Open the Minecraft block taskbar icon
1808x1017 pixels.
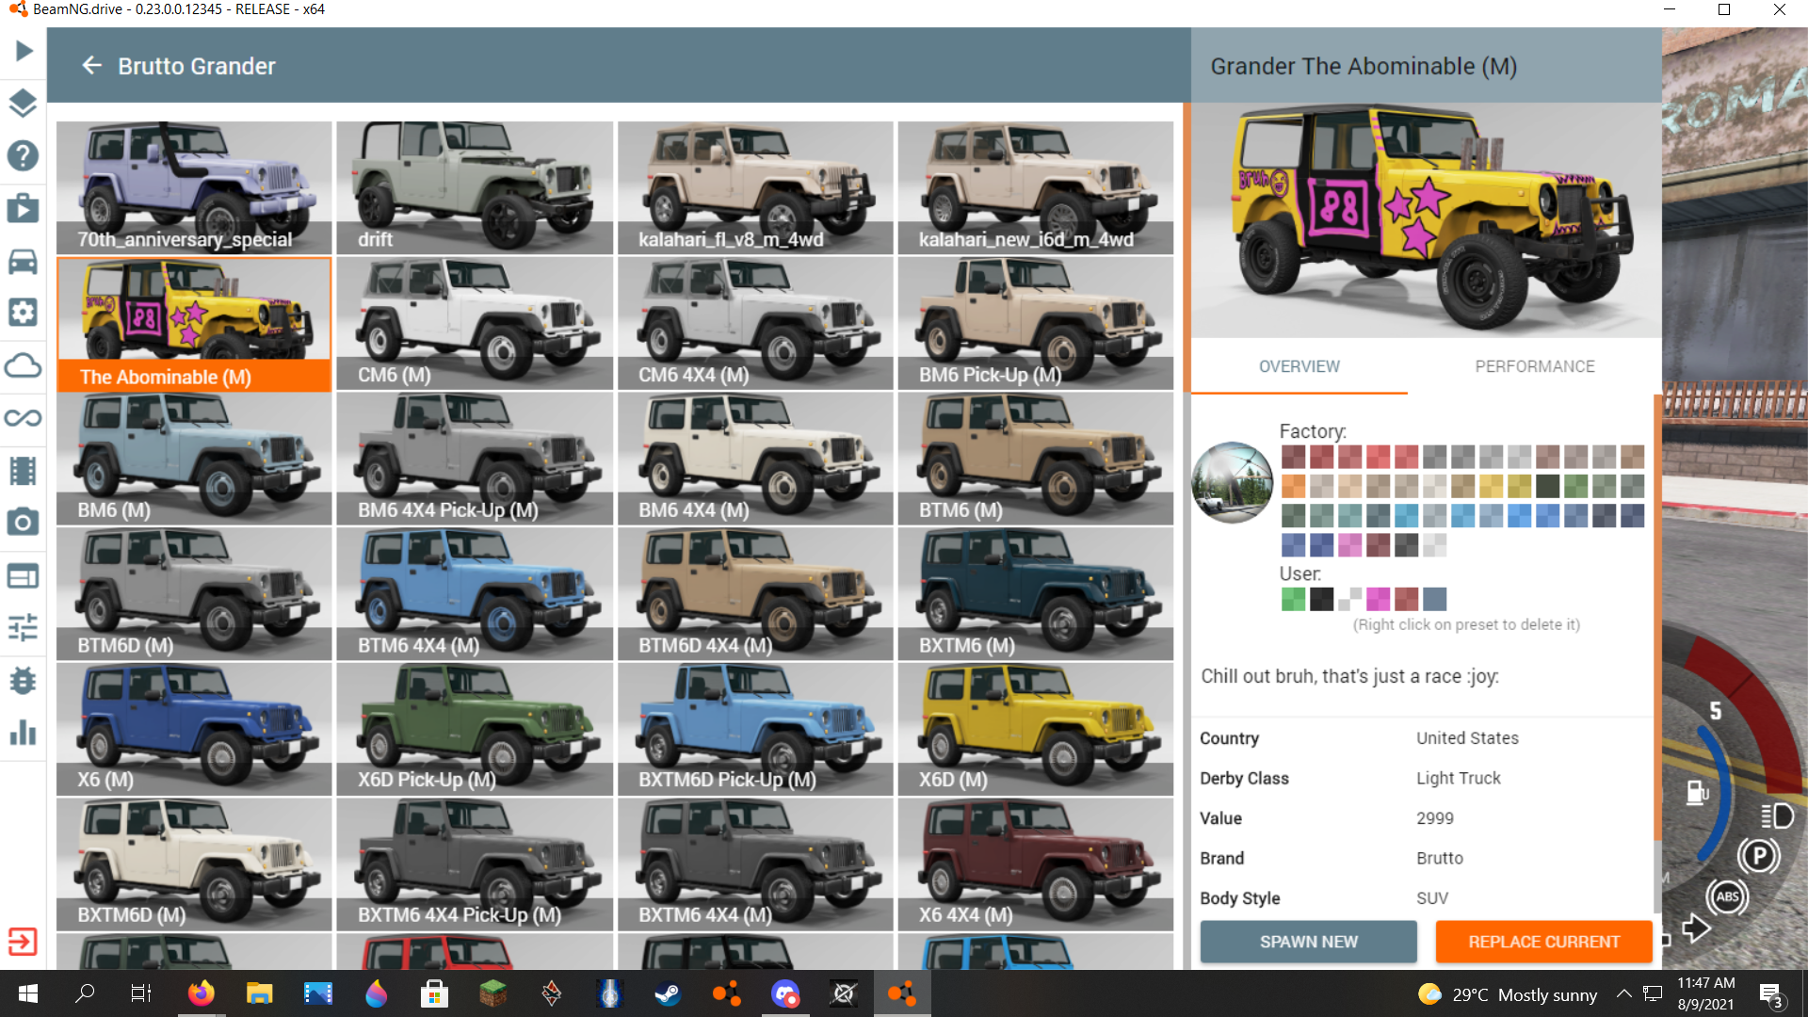click(492, 993)
